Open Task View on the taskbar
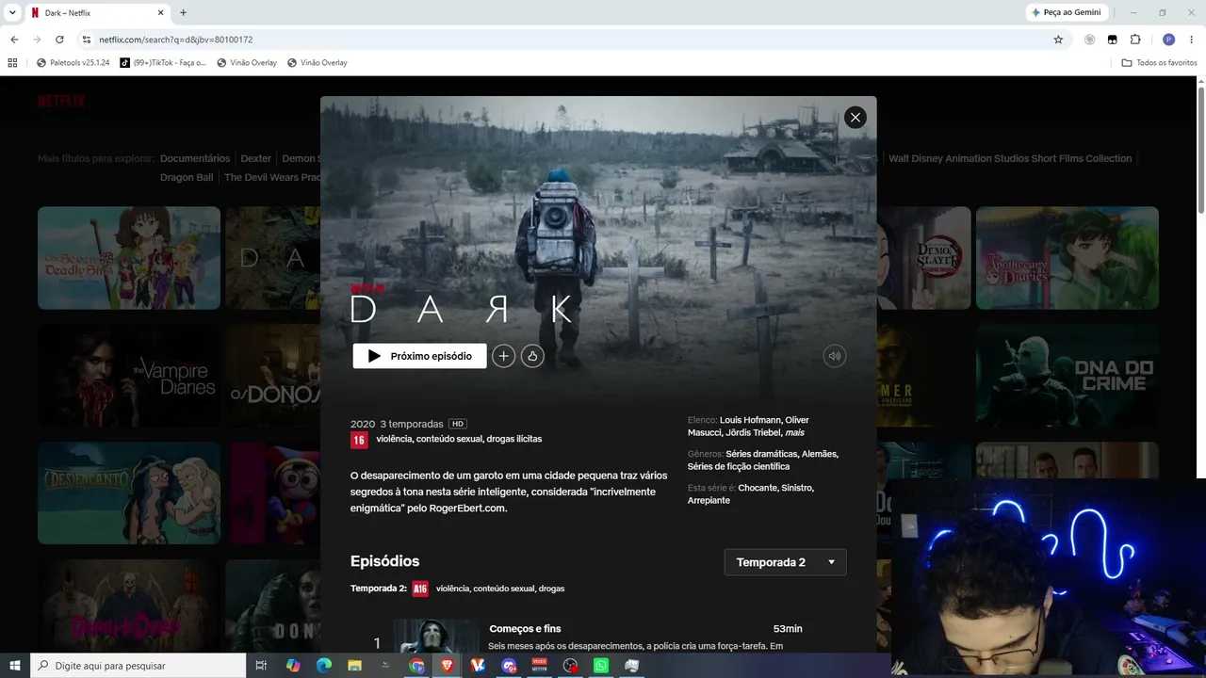The width and height of the screenshot is (1206, 678). 262,666
